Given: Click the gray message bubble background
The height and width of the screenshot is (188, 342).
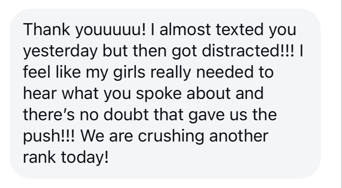Looking at the screenshot, I should (165, 94).
